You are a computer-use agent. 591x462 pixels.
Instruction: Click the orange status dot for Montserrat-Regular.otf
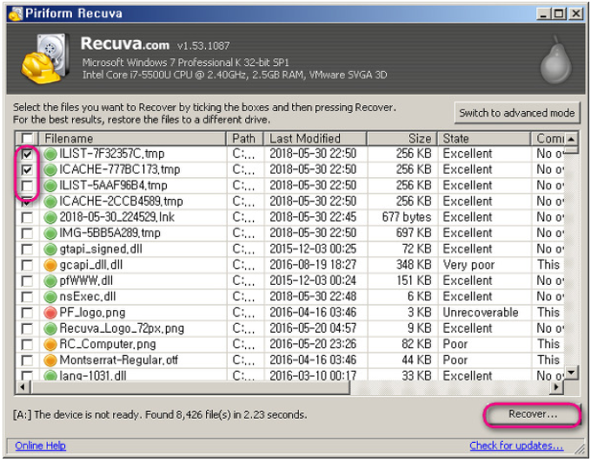[50, 360]
